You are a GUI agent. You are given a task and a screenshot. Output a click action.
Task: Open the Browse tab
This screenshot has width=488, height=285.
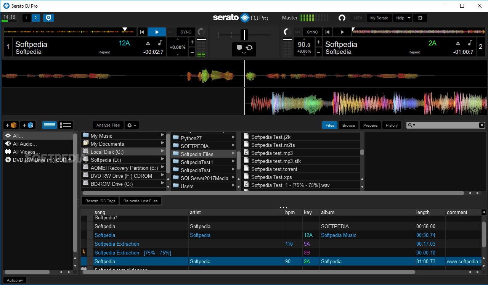coord(348,125)
